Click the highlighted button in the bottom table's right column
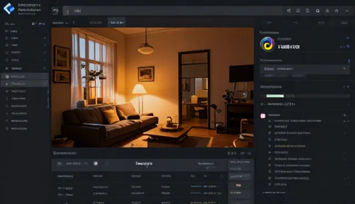Screen dimensions: 355x204 coord(239,176)
